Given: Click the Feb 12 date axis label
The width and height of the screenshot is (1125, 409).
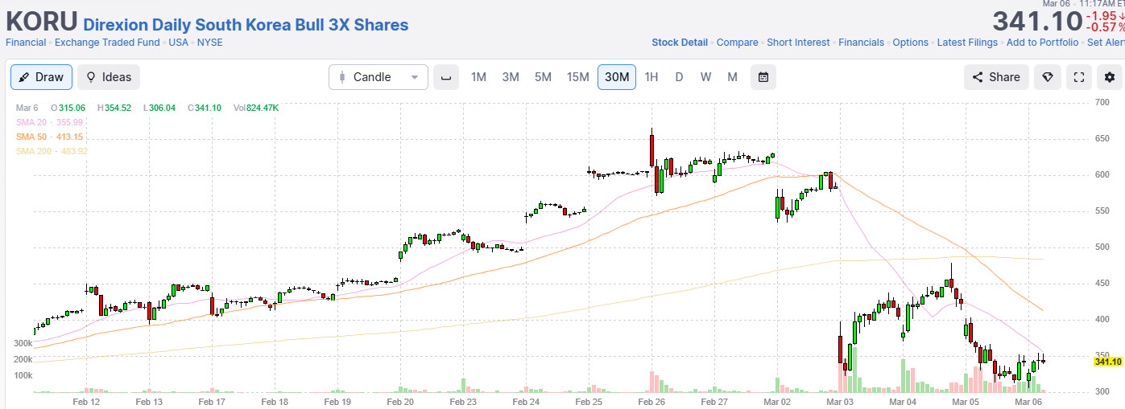Looking at the screenshot, I should point(86,401).
